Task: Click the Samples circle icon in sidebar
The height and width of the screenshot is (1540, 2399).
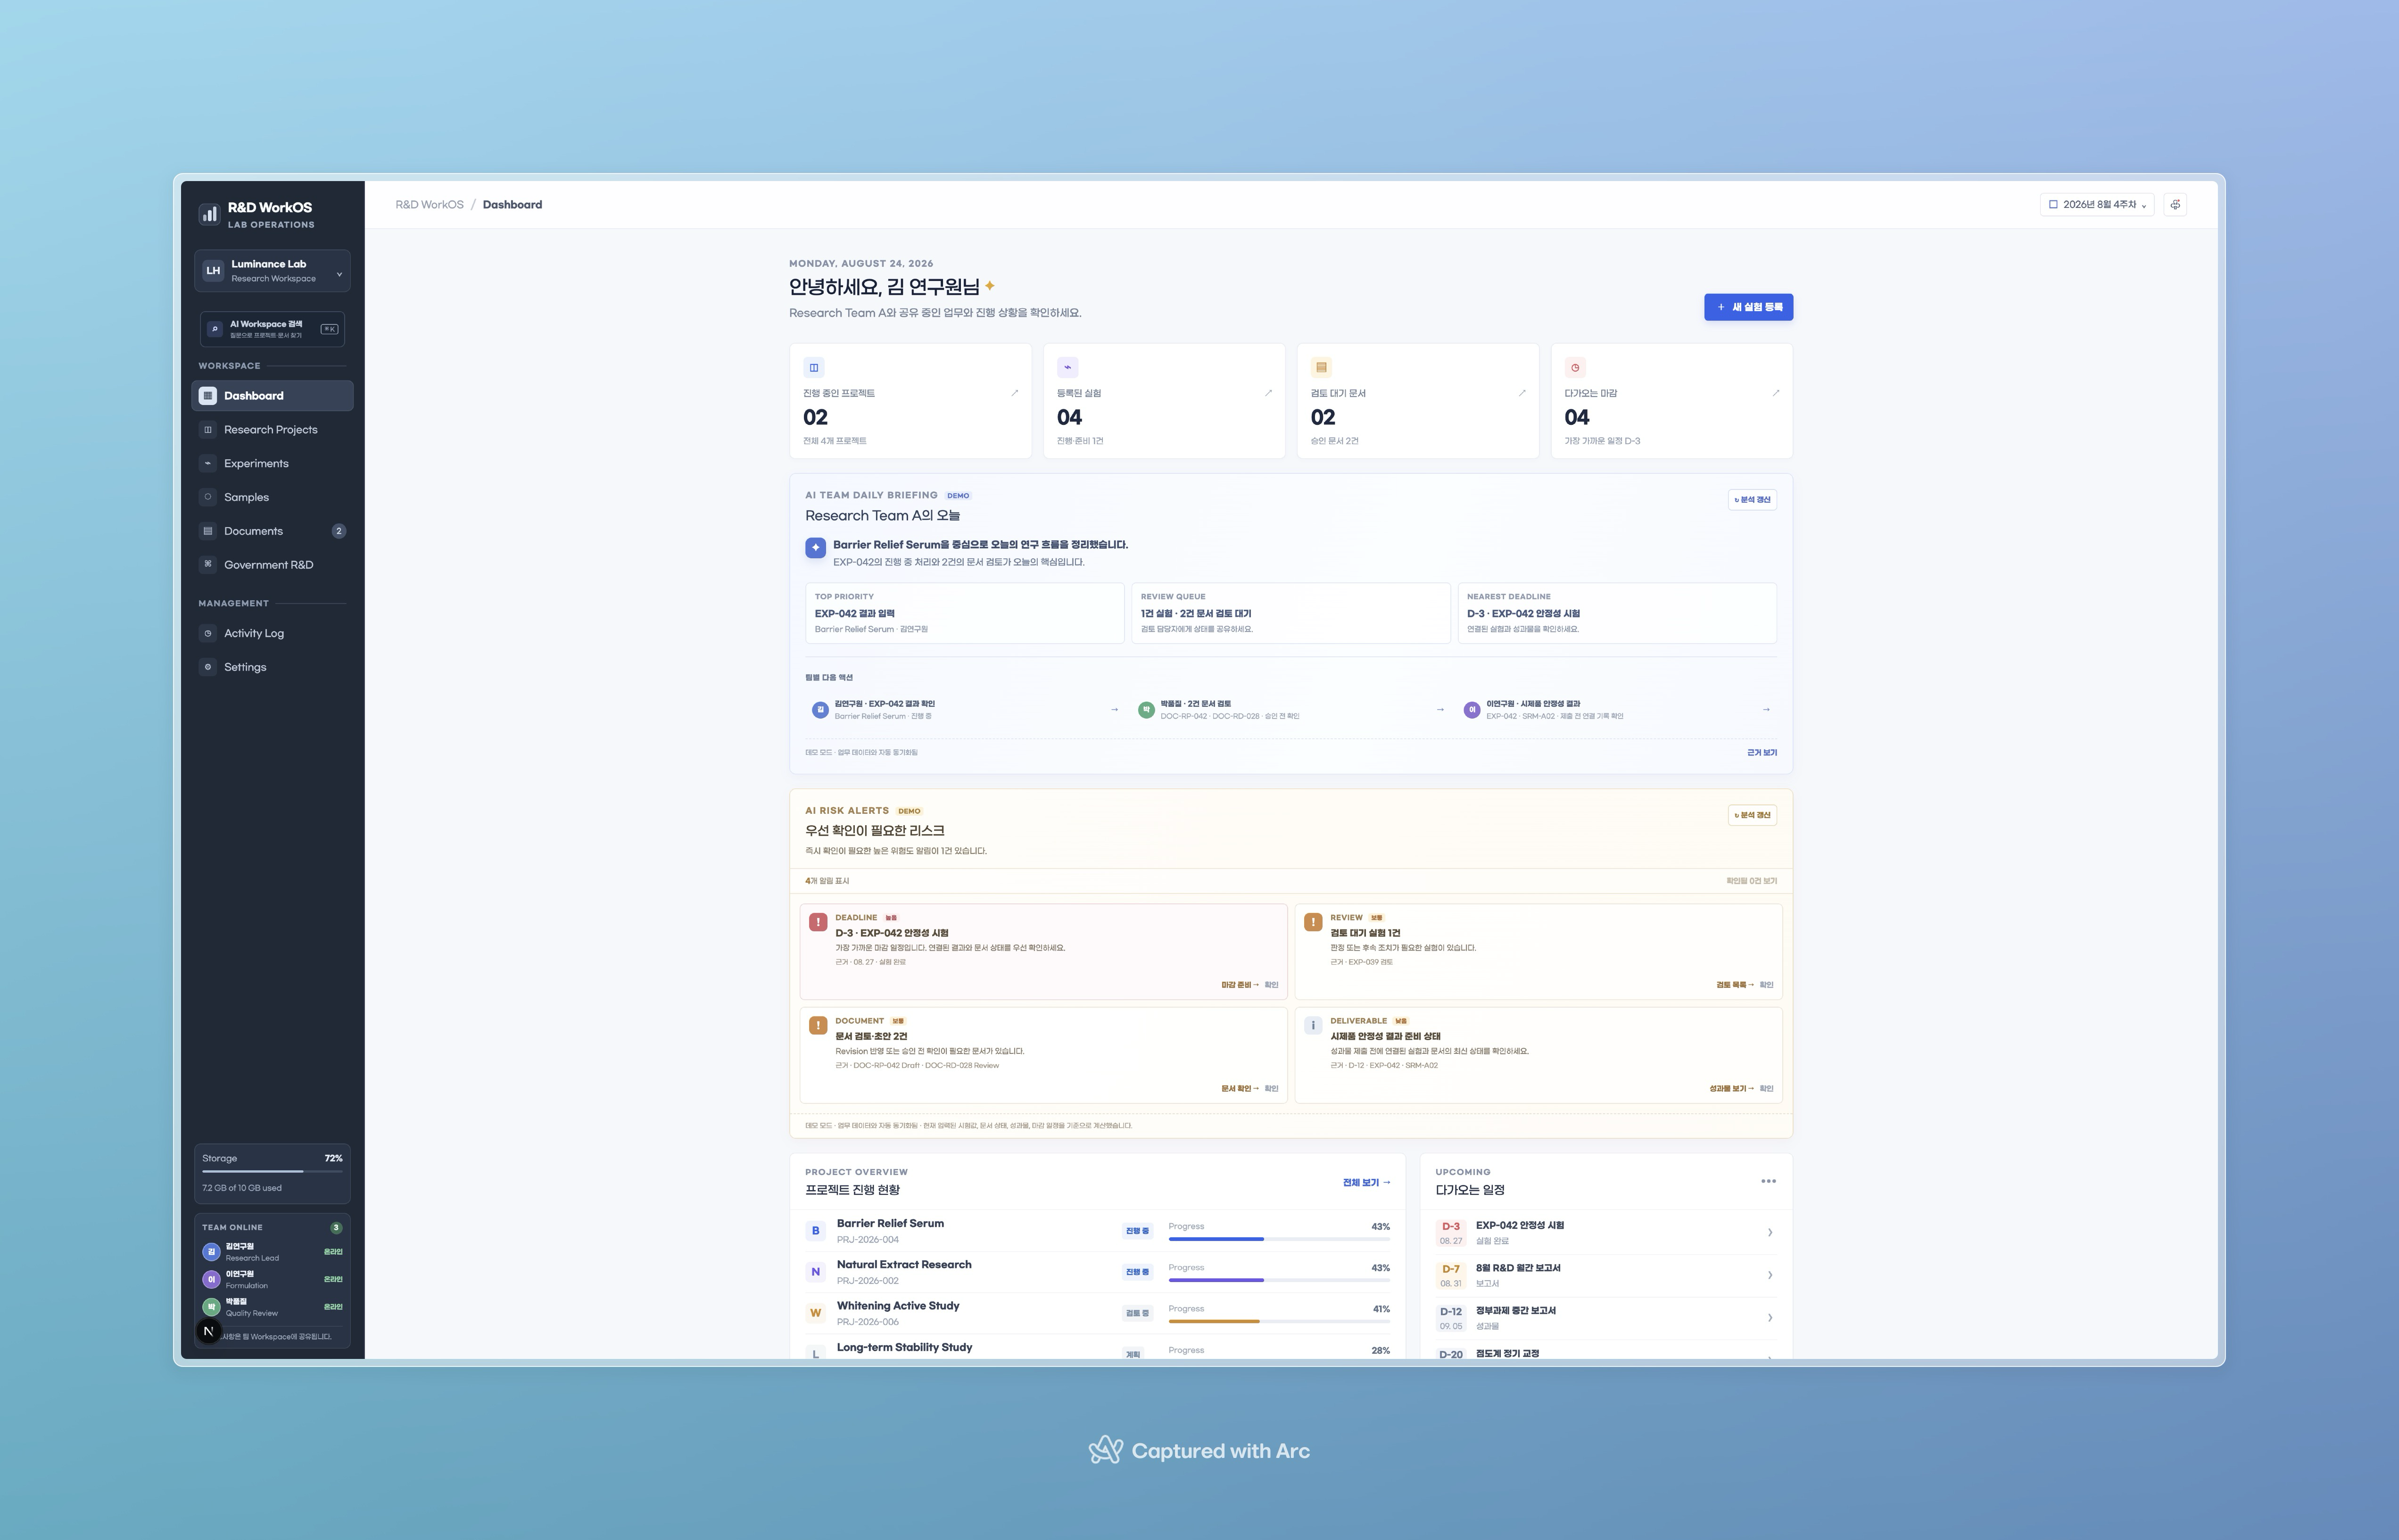Action: (208, 497)
